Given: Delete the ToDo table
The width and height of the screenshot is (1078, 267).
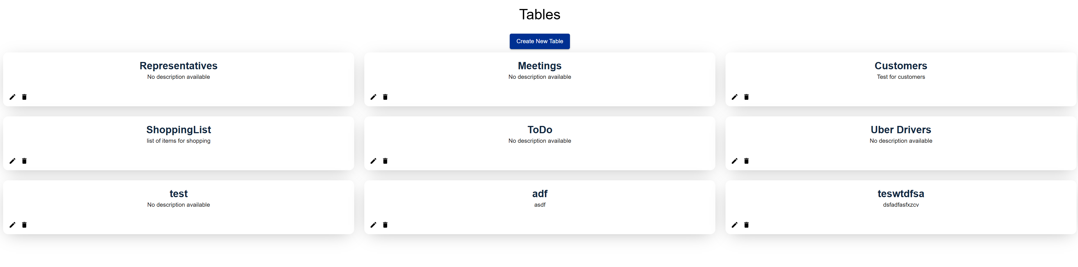Looking at the screenshot, I should pos(385,161).
